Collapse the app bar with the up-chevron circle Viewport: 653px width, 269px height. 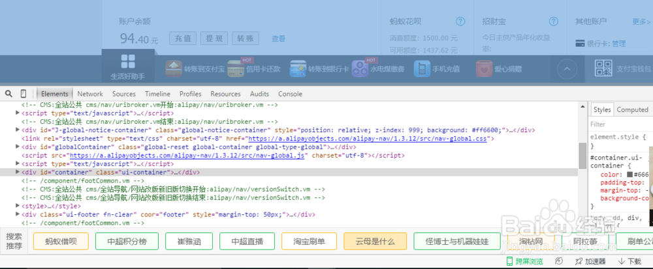tap(567, 69)
